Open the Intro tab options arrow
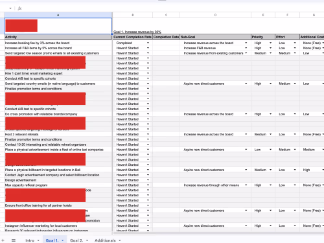 coord(38,240)
